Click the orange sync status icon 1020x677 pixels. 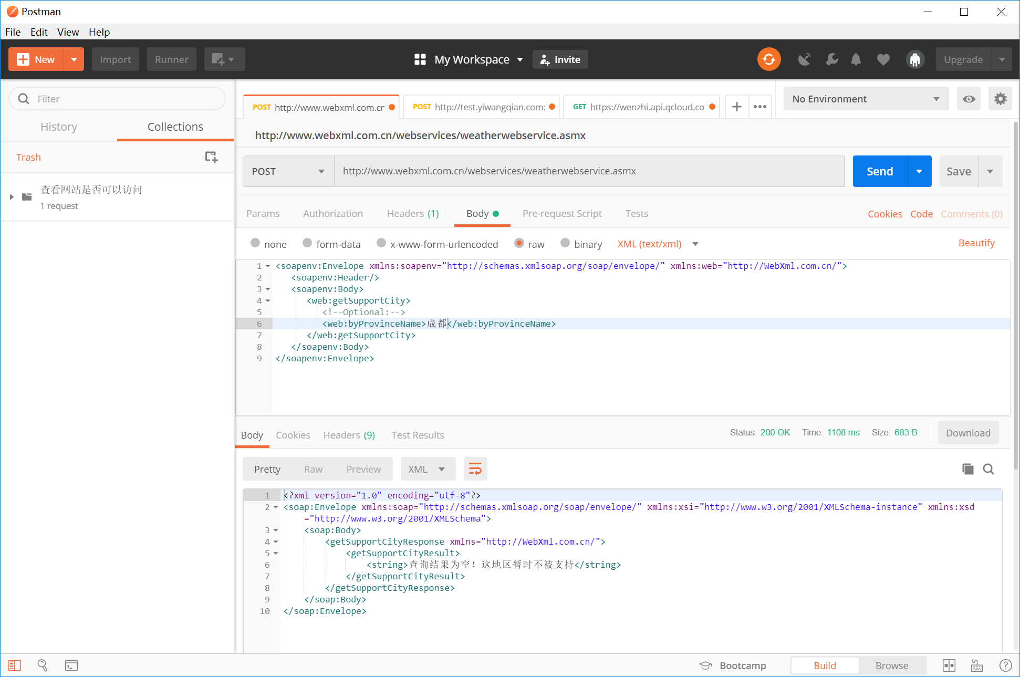point(768,59)
